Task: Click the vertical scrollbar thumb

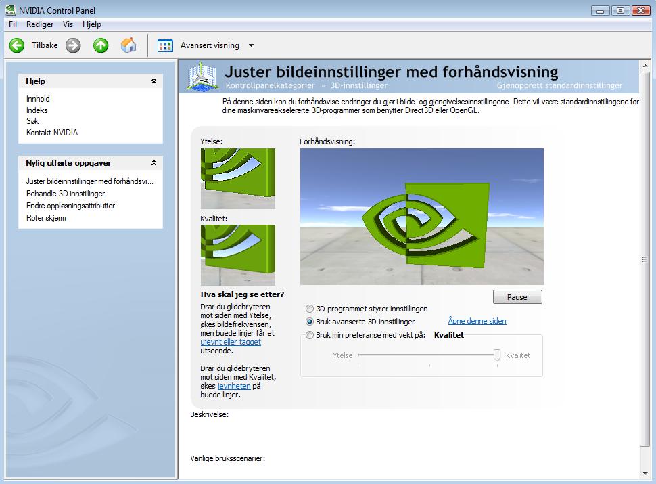Action: coord(645,259)
